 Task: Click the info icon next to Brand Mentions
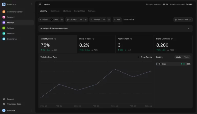pyautogui.click(x=172, y=39)
